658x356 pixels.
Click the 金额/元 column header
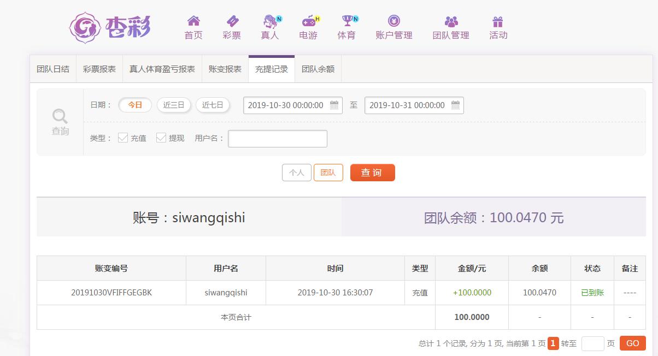click(472, 268)
